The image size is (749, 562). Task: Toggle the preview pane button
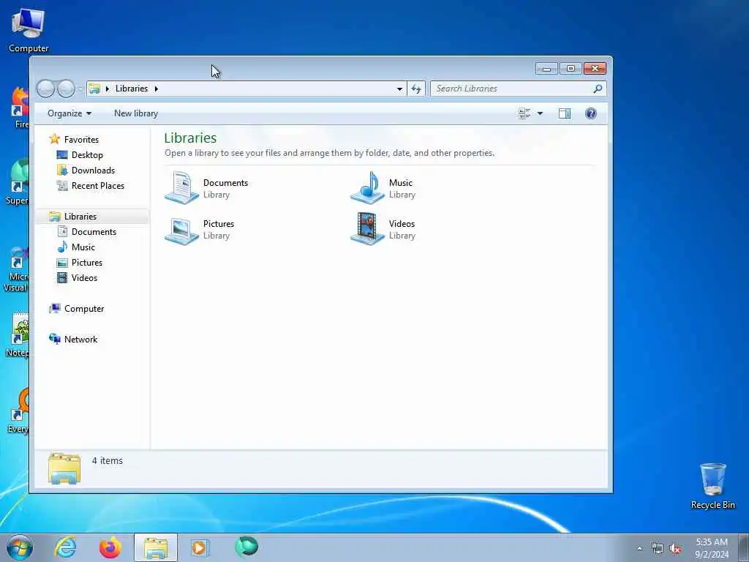pos(565,113)
